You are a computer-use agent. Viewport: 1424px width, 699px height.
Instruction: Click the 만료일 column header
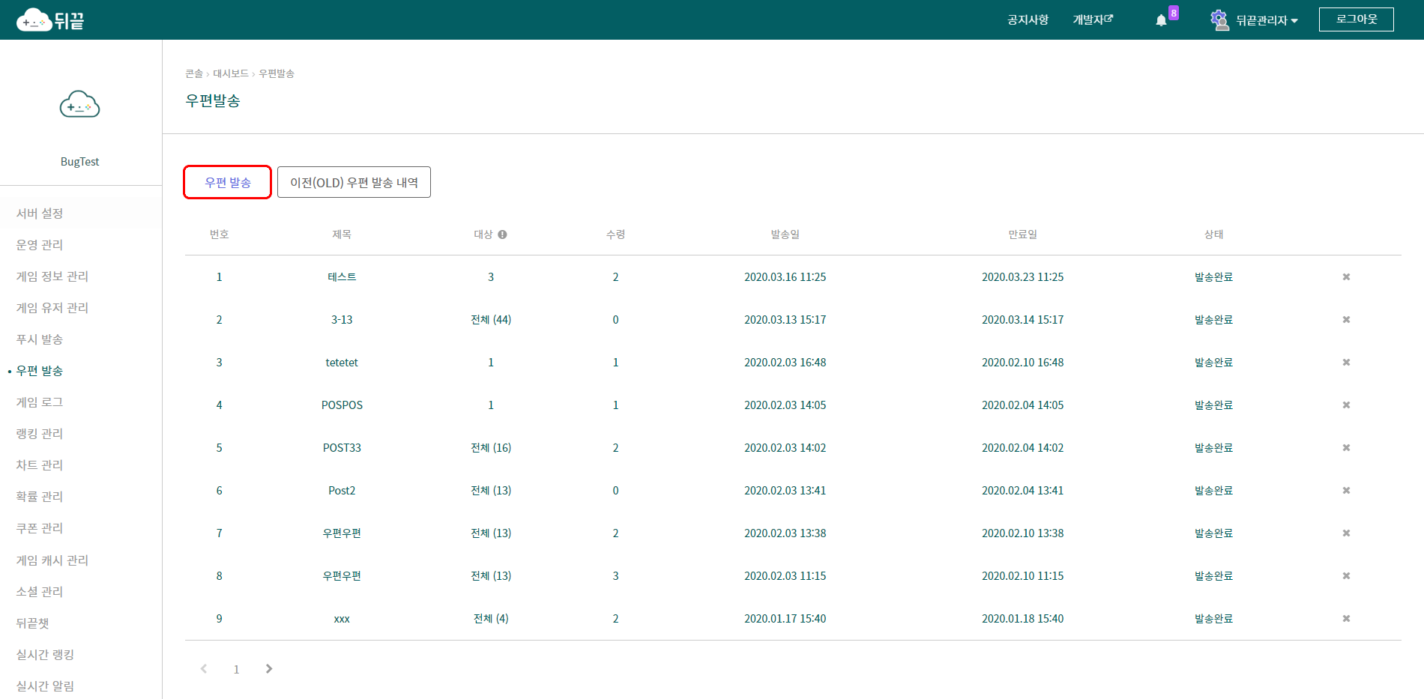(1022, 234)
